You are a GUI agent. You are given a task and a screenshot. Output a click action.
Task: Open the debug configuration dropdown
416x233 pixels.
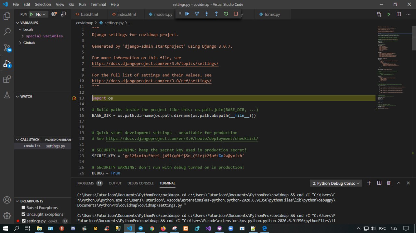point(41,14)
